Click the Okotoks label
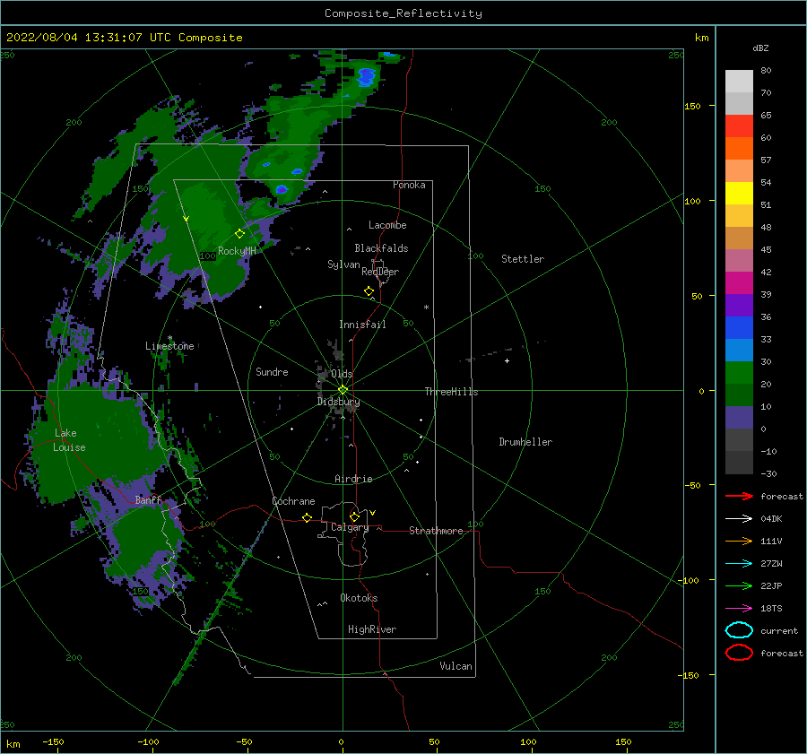The image size is (807, 754). pyautogui.click(x=359, y=598)
